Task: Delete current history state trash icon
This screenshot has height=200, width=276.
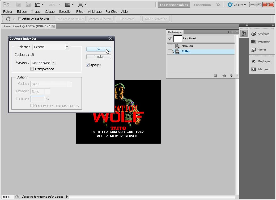Action: 231,76
